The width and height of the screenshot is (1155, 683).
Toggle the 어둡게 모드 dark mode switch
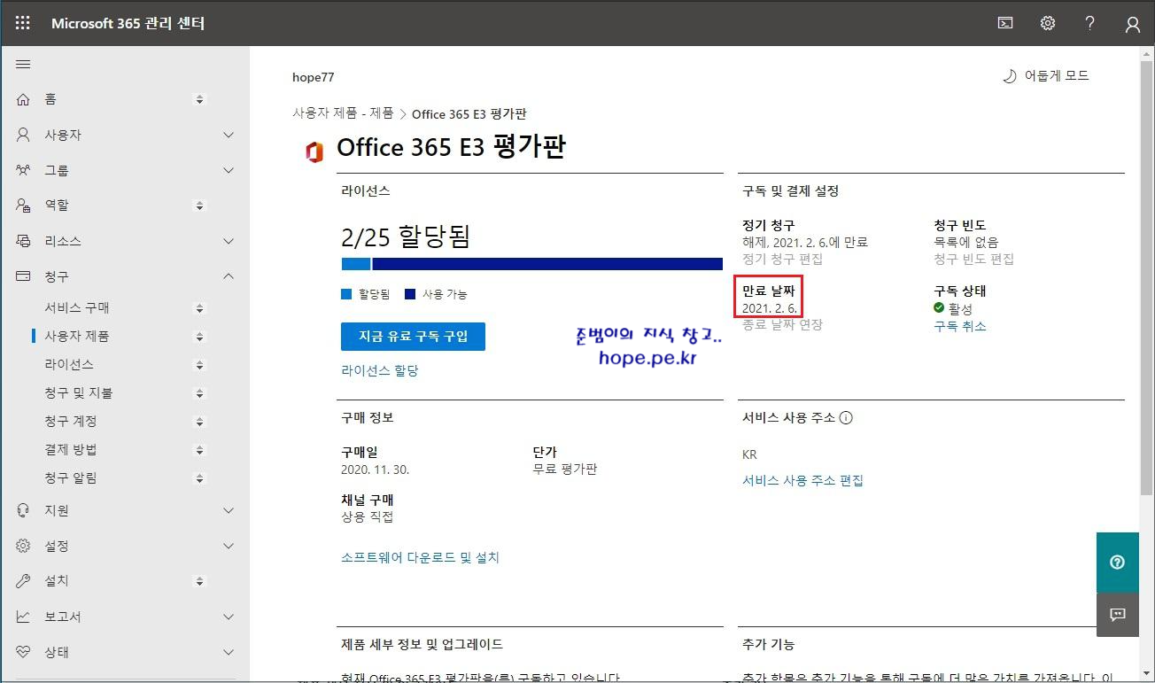coord(1045,76)
